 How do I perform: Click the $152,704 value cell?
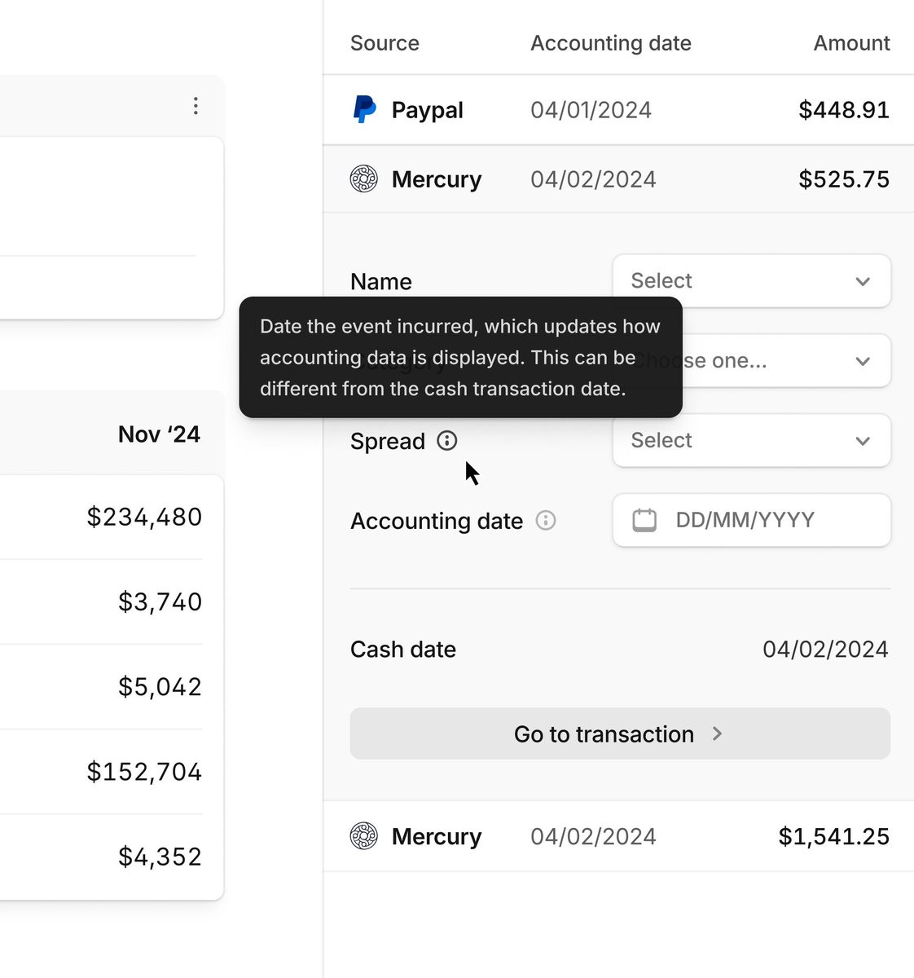click(x=144, y=772)
